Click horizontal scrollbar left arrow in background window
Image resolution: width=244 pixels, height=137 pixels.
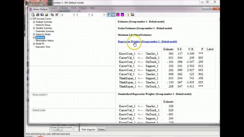click(x=51, y=129)
